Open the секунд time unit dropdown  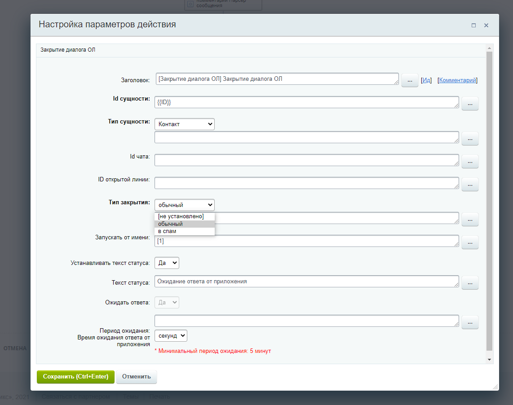pos(171,336)
